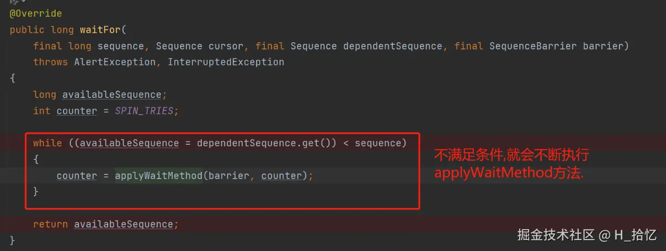
Task: Click the red Chinese annotation text
Action: [x=511, y=164]
